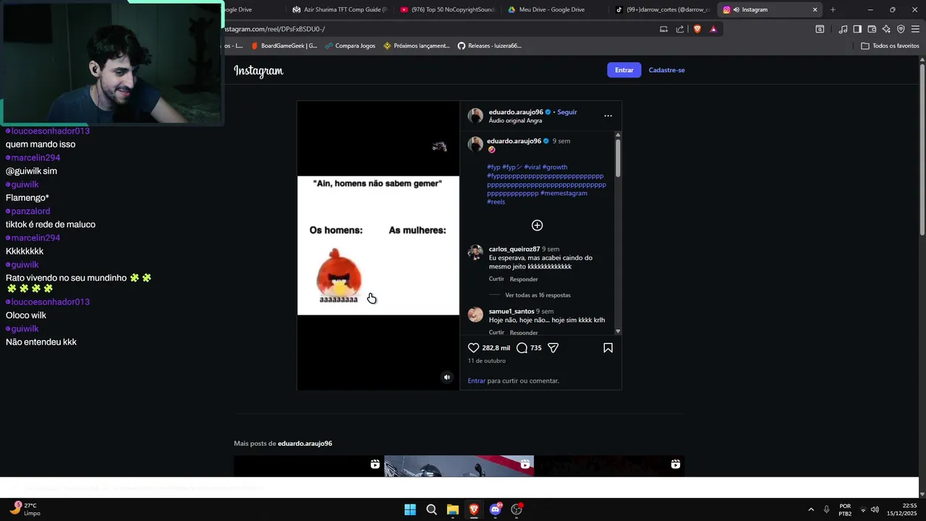Open samue1_santos profile name
Screen dimensions: 926x521
(x=511, y=311)
